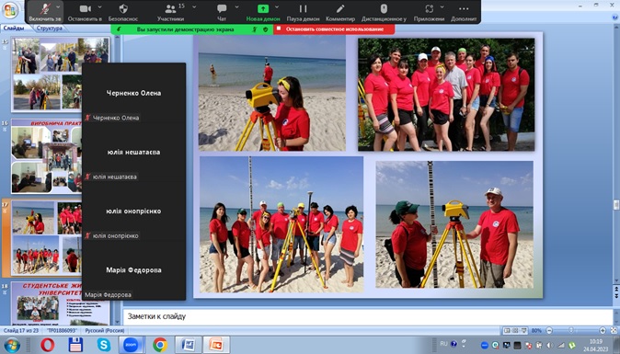
Task: Click in the slide notes field
Action: point(368,316)
